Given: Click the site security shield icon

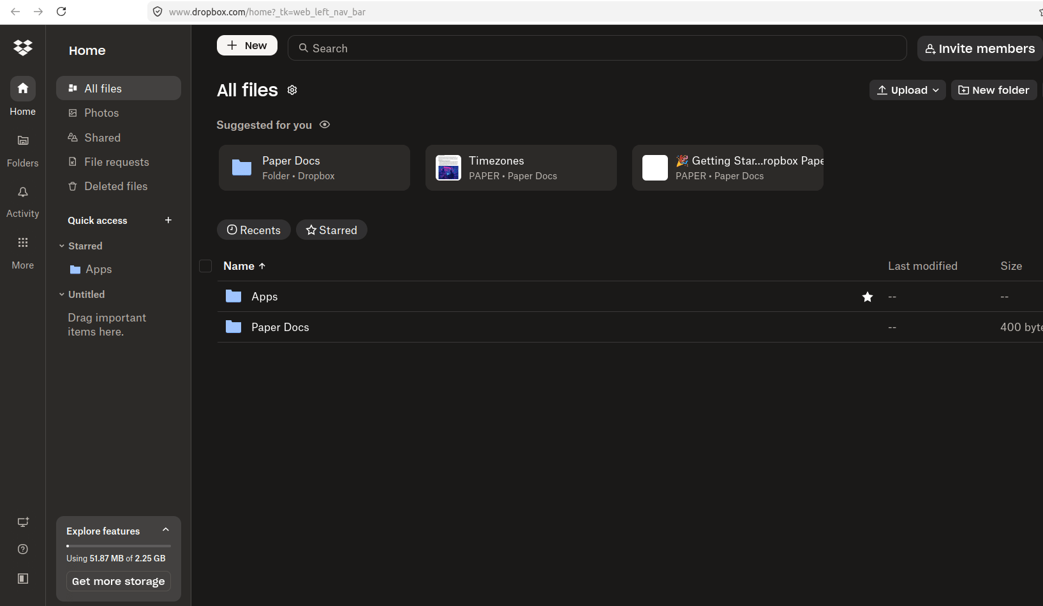Looking at the screenshot, I should (x=158, y=11).
